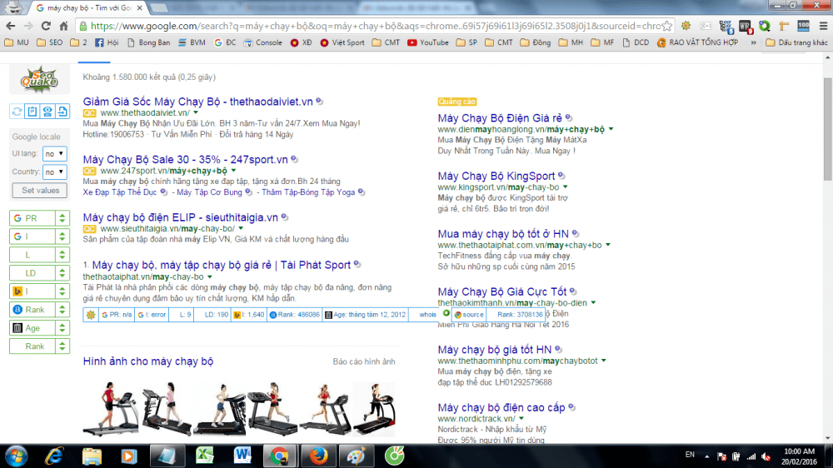The height and width of the screenshot is (468, 833).
Task: Click the L parameter button in sidebar
Action: [32, 255]
